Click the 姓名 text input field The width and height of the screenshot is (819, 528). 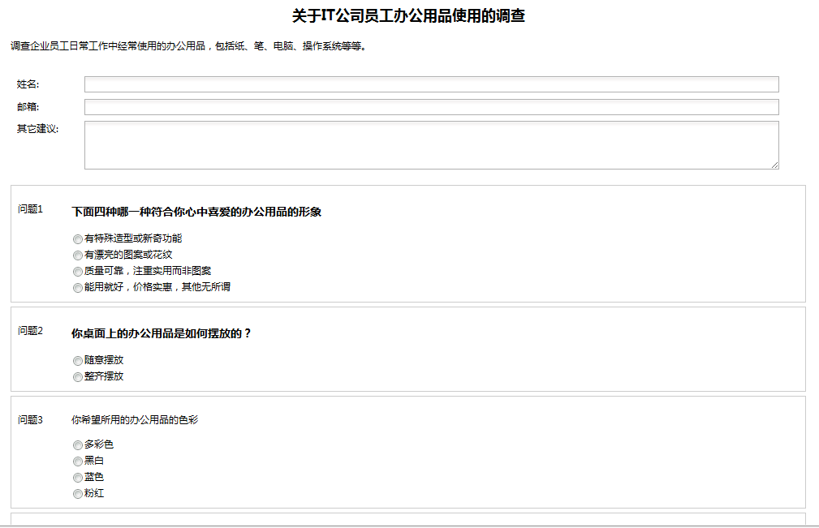click(431, 84)
